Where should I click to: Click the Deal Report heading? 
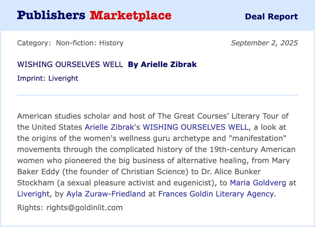coord(272,16)
